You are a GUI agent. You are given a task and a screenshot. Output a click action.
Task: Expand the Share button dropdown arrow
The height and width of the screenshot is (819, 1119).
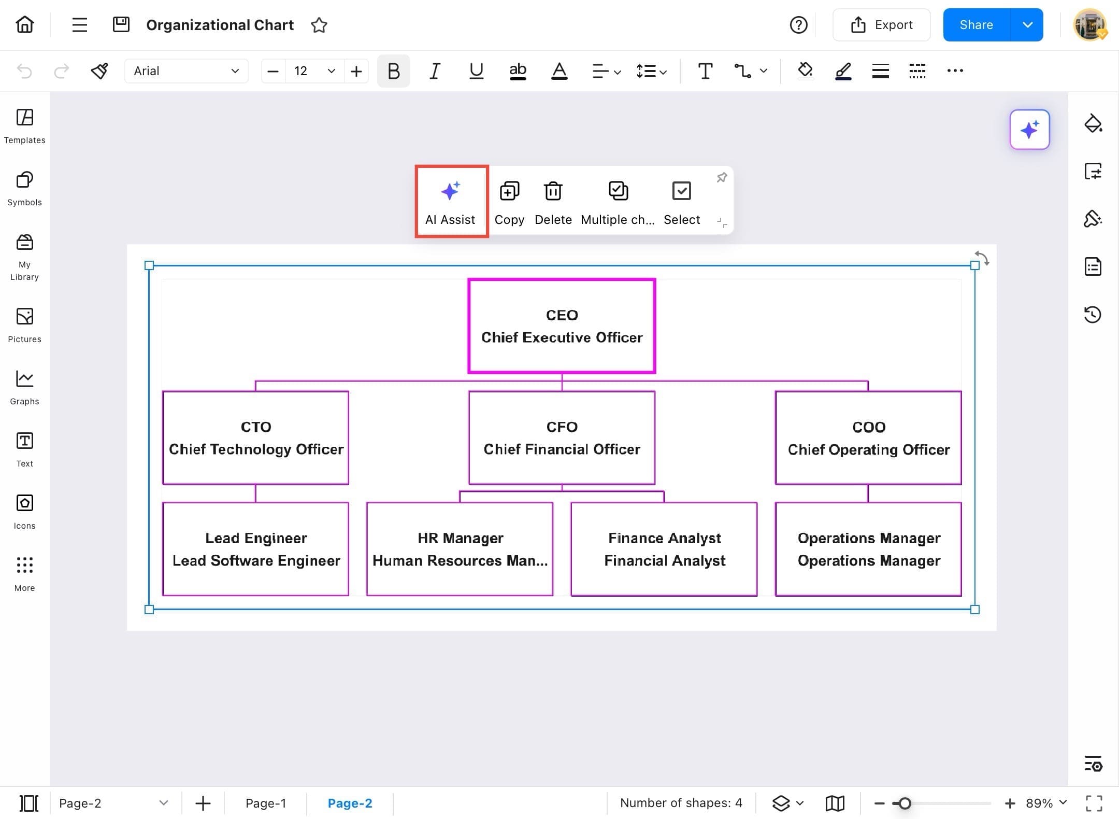coord(1027,25)
